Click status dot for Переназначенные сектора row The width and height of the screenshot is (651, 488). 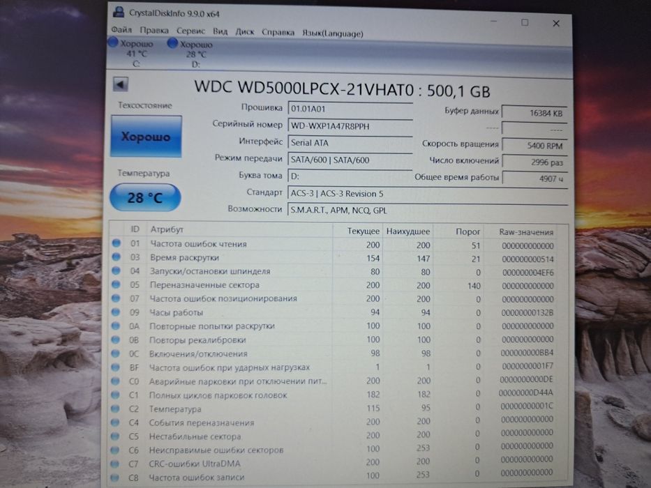[x=116, y=284]
